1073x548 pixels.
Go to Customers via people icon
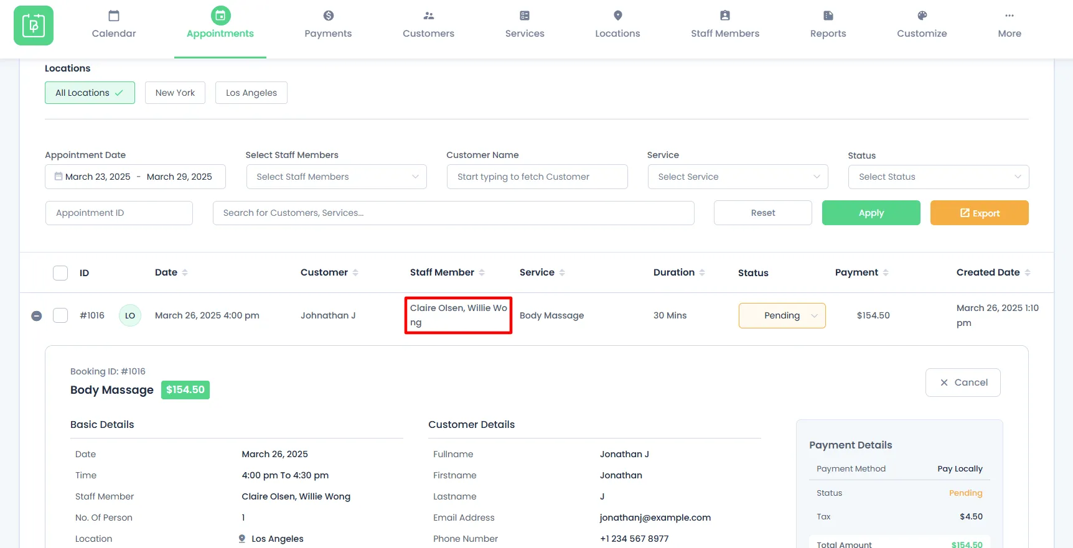[428, 16]
